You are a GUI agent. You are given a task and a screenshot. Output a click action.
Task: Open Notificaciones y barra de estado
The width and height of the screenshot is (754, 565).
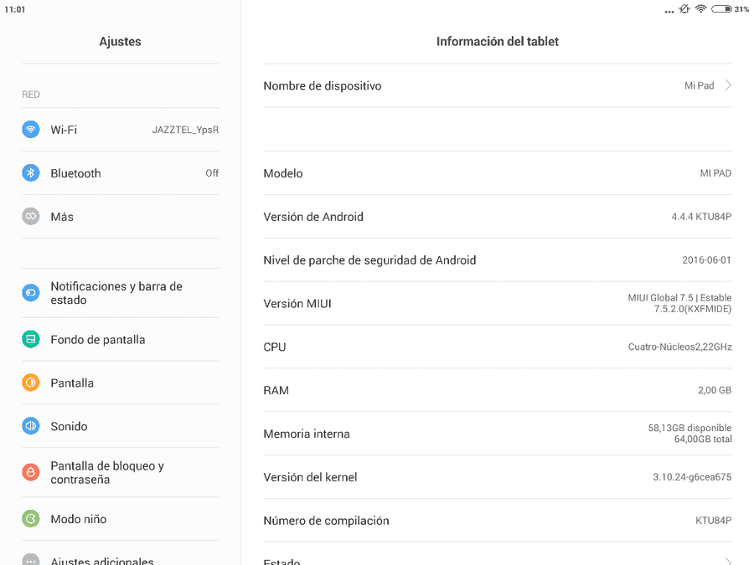[120, 293]
